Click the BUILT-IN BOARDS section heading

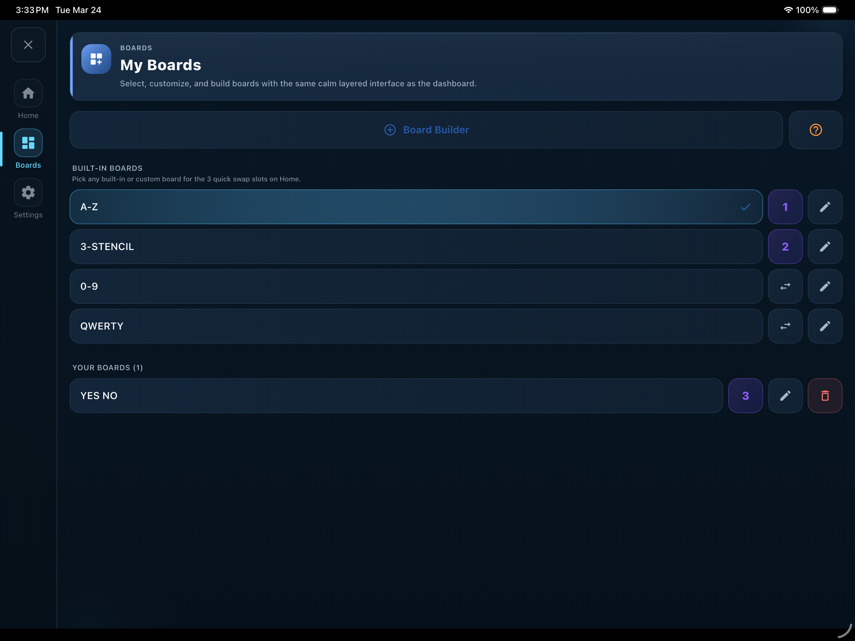point(107,168)
